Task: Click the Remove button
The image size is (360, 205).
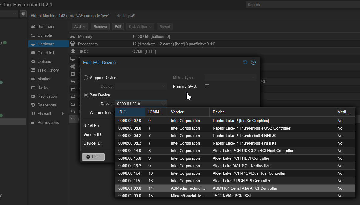Action: tap(100, 27)
